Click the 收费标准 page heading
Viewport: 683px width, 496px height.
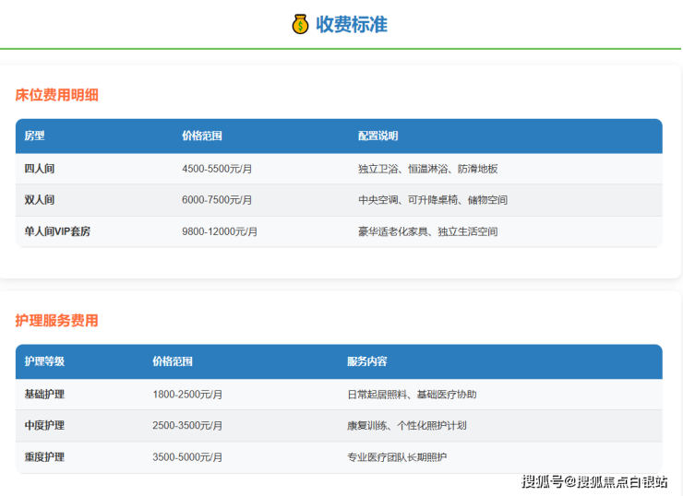pyautogui.click(x=351, y=25)
